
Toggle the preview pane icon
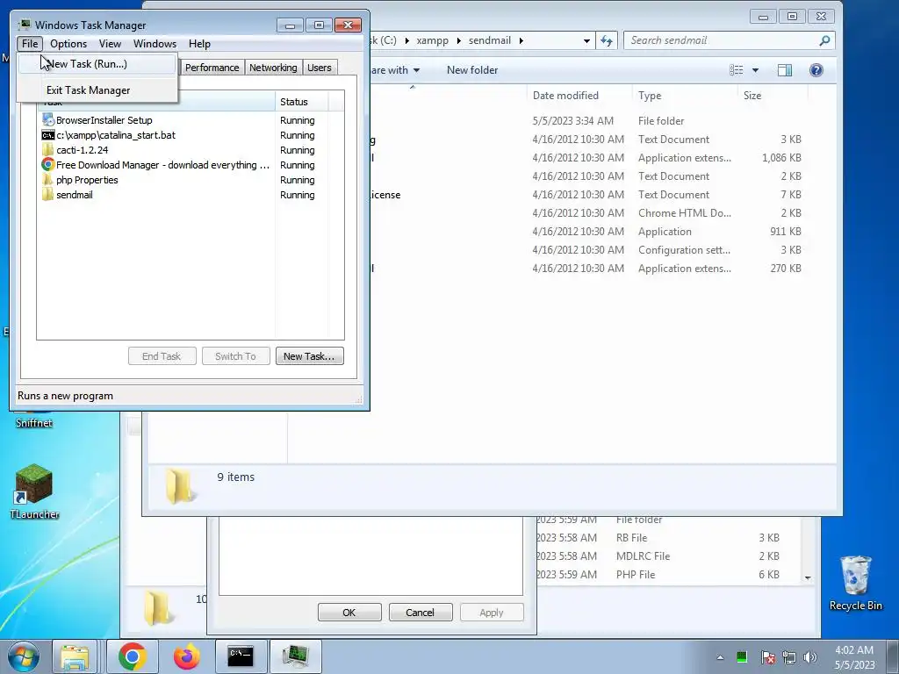[784, 70]
